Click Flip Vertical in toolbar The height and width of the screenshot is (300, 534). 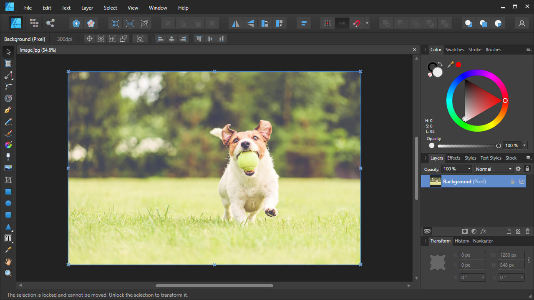coord(250,23)
